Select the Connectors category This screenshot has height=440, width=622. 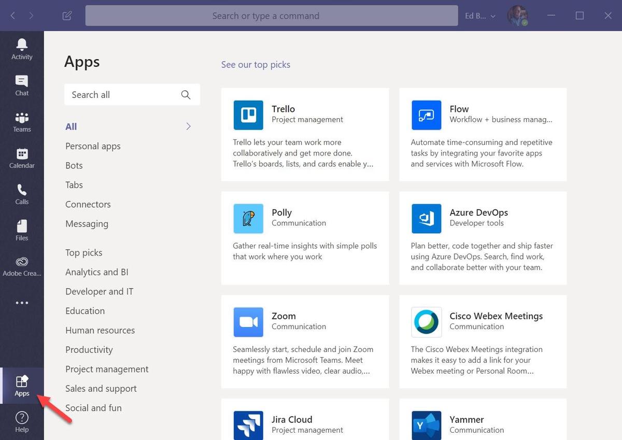tap(88, 204)
